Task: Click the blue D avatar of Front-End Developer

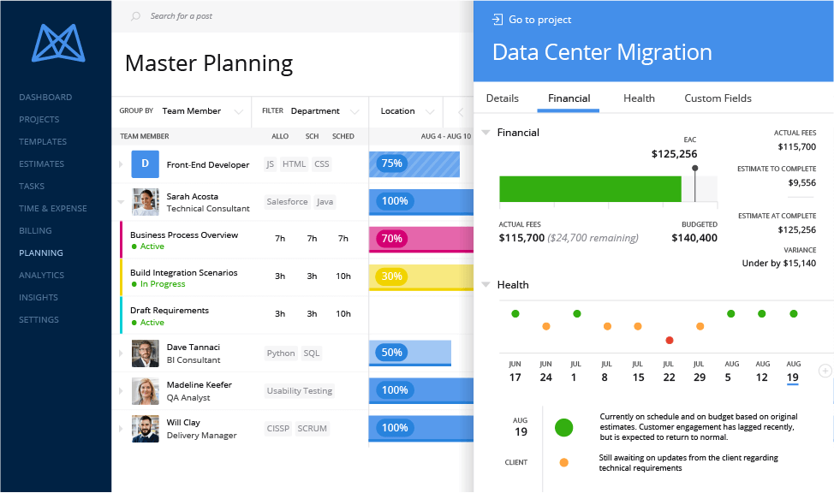Action: tap(146, 164)
